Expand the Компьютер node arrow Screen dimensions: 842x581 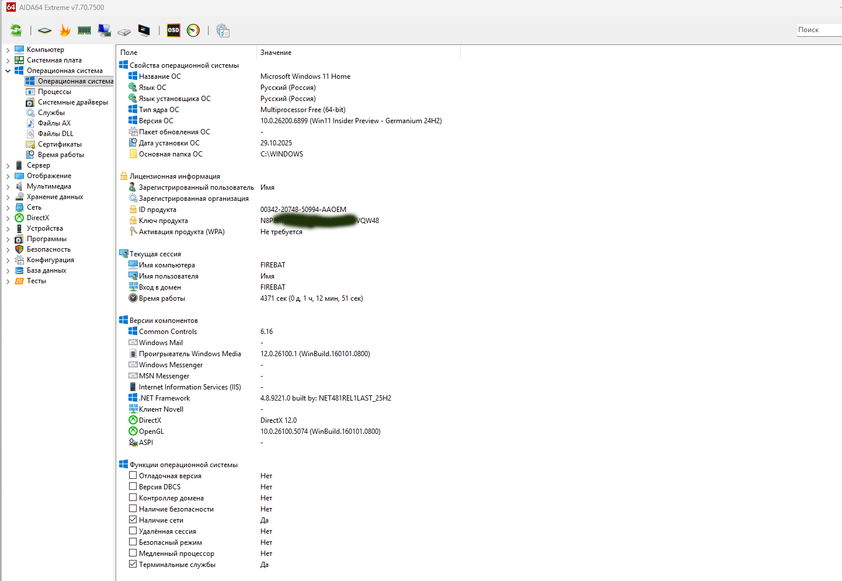(8, 50)
